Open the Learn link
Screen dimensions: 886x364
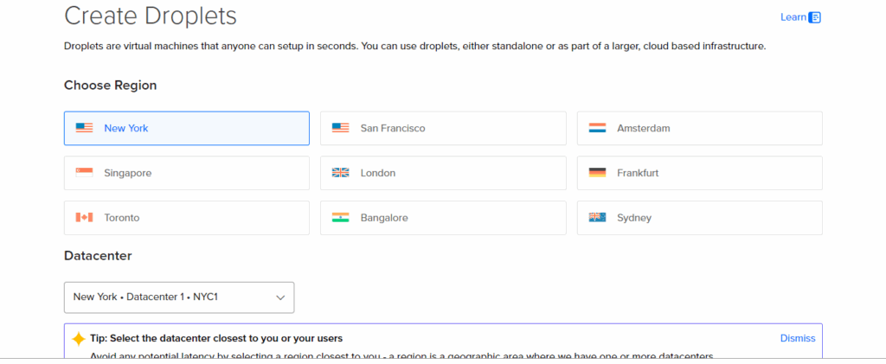point(793,17)
